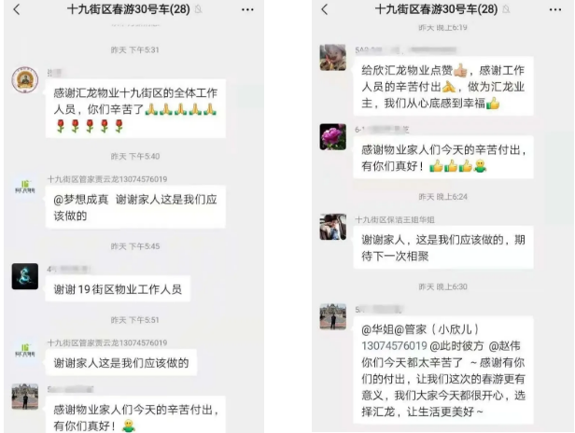Image resolution: width=575 pixels, height=433 pixels.
Task: Tap back arrow in right chat header
Action: click(x=325, y=9)
